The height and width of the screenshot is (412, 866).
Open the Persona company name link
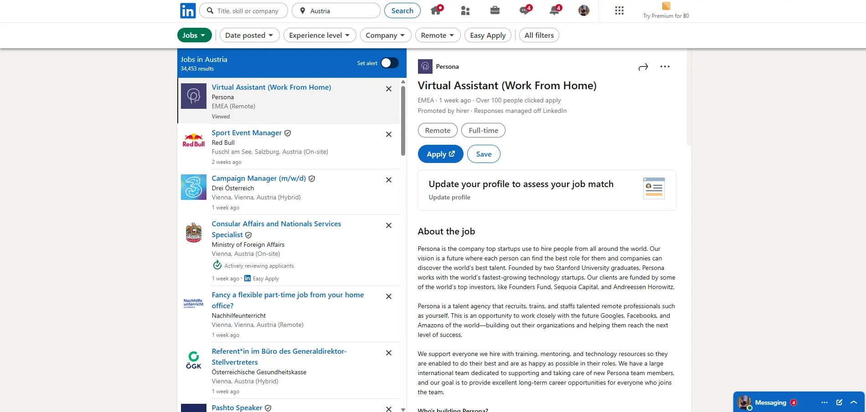pyautogui.click(x=448, y=66)
